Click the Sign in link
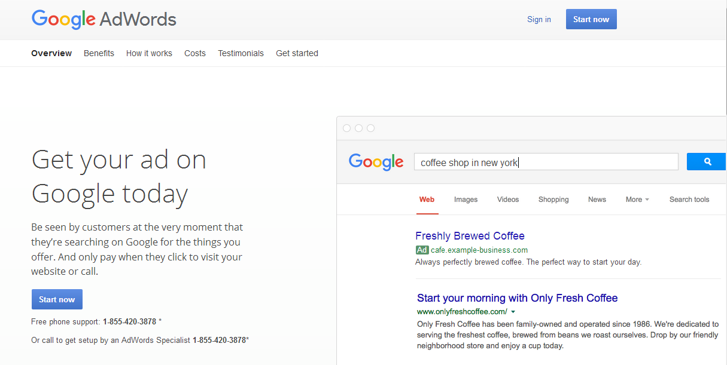727x365 pixels. 539,19
